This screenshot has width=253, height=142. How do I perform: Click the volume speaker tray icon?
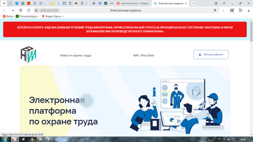(x=229, y=139)
